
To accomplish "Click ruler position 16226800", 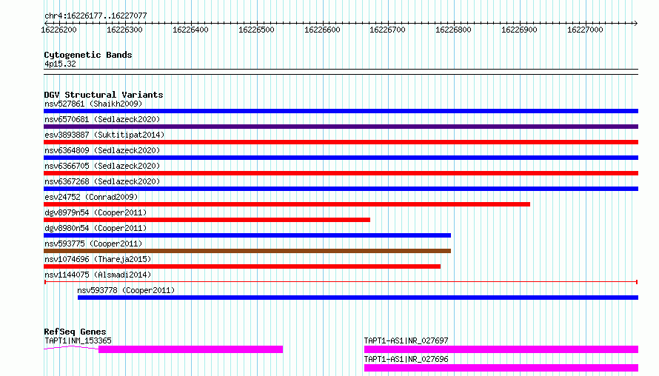I will [453, 30].
